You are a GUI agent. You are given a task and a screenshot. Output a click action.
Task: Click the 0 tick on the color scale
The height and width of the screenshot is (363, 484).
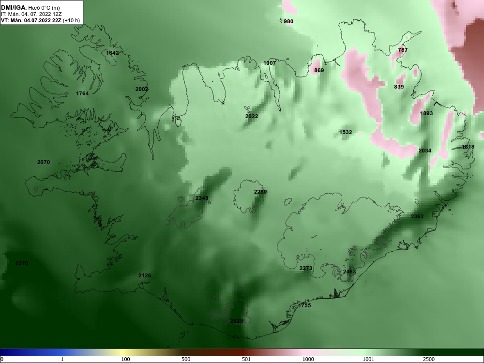coord(2,359)
